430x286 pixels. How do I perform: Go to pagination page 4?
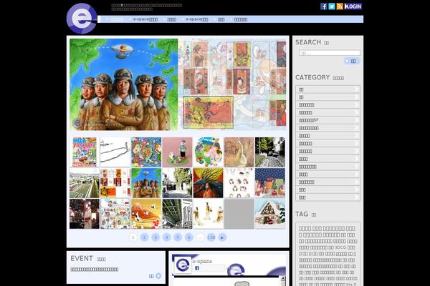coord(166,237)
